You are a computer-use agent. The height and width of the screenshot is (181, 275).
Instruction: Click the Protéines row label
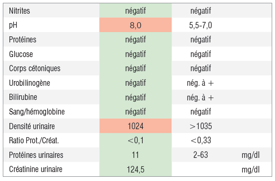point(23,40)
